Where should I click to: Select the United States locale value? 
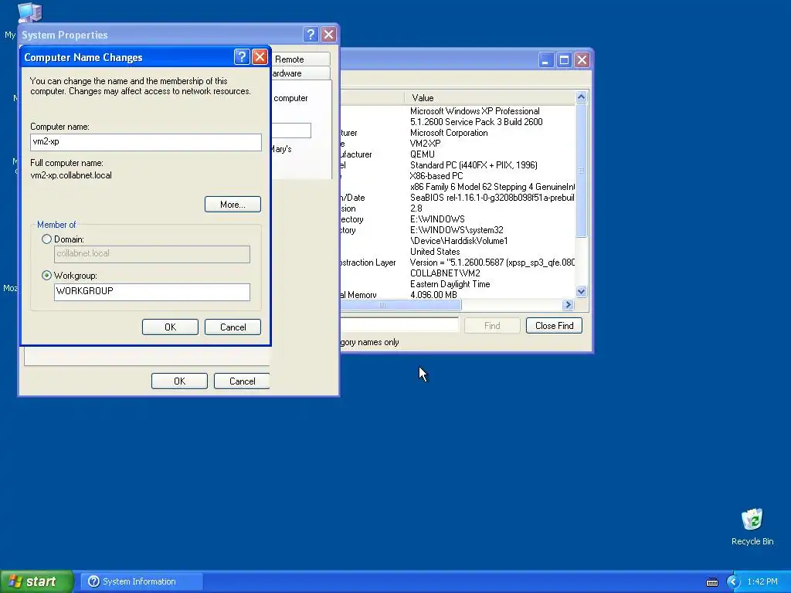click(435, 251)
